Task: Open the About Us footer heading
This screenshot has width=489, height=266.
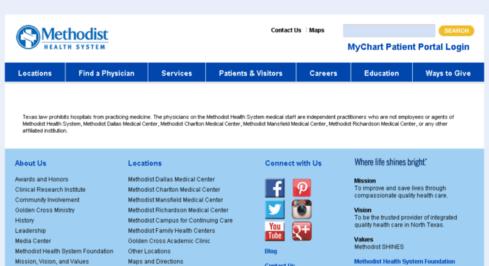Action: coord(31,163)
